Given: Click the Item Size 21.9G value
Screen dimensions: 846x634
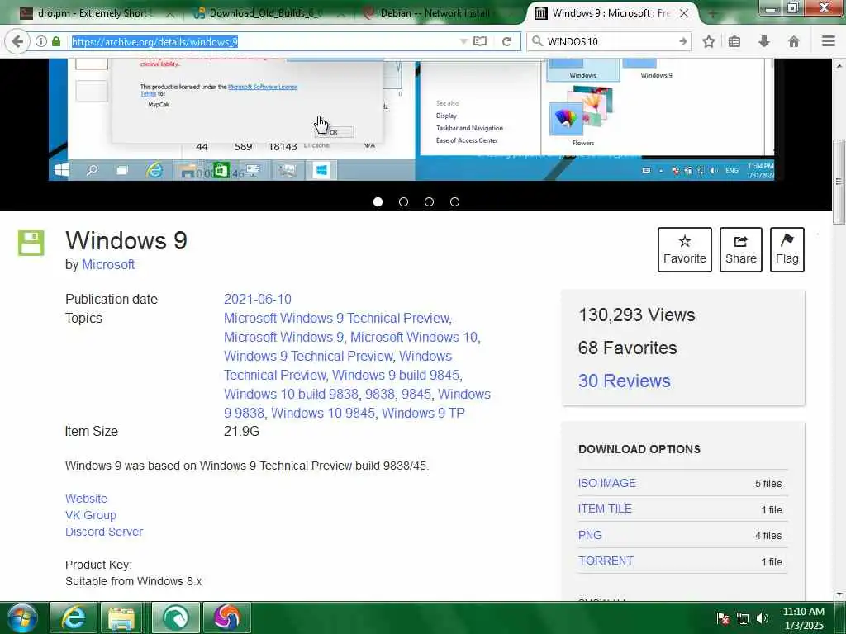Looking at the screenshot, I should (x=241, y=431).
